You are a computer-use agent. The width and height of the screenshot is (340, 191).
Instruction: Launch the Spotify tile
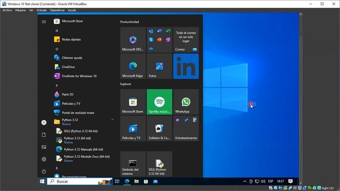[x=159, y=102]
